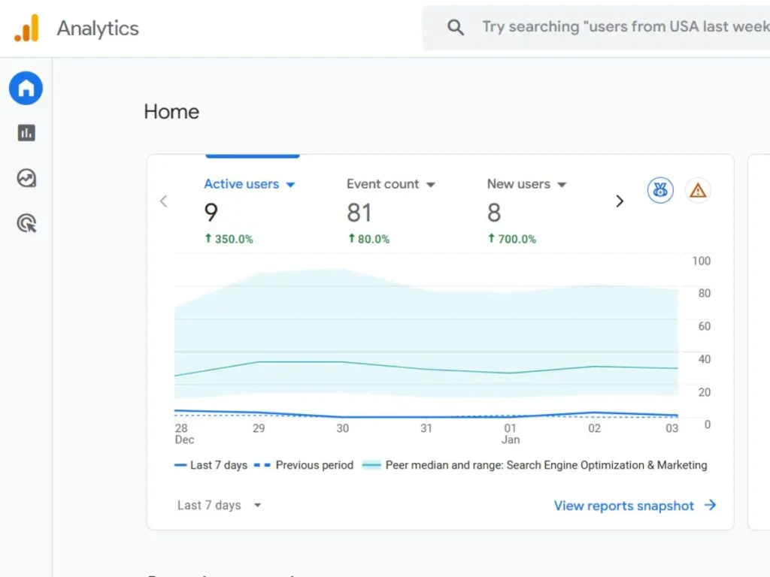This screenshot has height=577, width=770.
Task: Select the New users 8 metric tab
Action: point(494,213)
